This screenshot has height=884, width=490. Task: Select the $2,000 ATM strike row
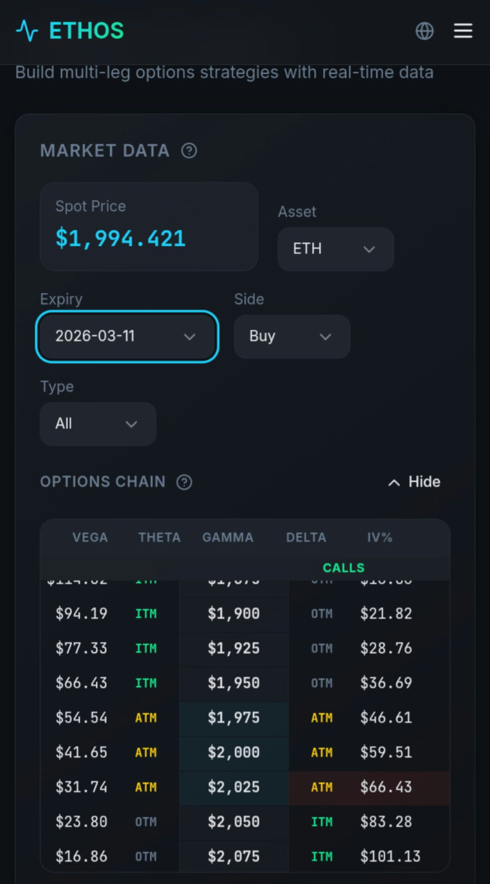pos(234,752)
